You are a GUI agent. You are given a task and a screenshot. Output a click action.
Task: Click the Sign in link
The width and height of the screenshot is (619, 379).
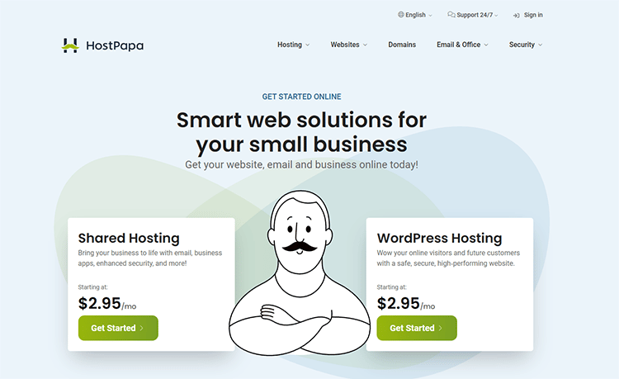tap(533, 15)
